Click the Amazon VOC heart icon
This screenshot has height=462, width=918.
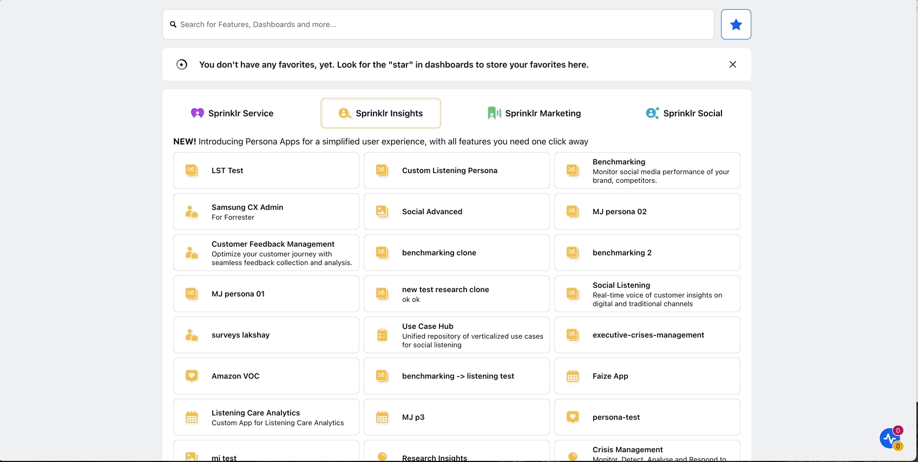pyautogui.click(x=192, y=376)
